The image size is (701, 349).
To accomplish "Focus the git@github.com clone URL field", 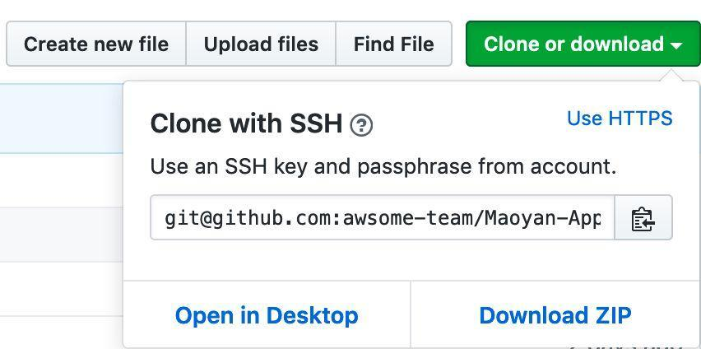I will coord(383,217).
